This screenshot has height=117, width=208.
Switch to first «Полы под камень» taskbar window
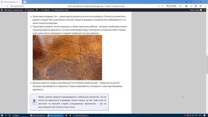pos(38,115)
